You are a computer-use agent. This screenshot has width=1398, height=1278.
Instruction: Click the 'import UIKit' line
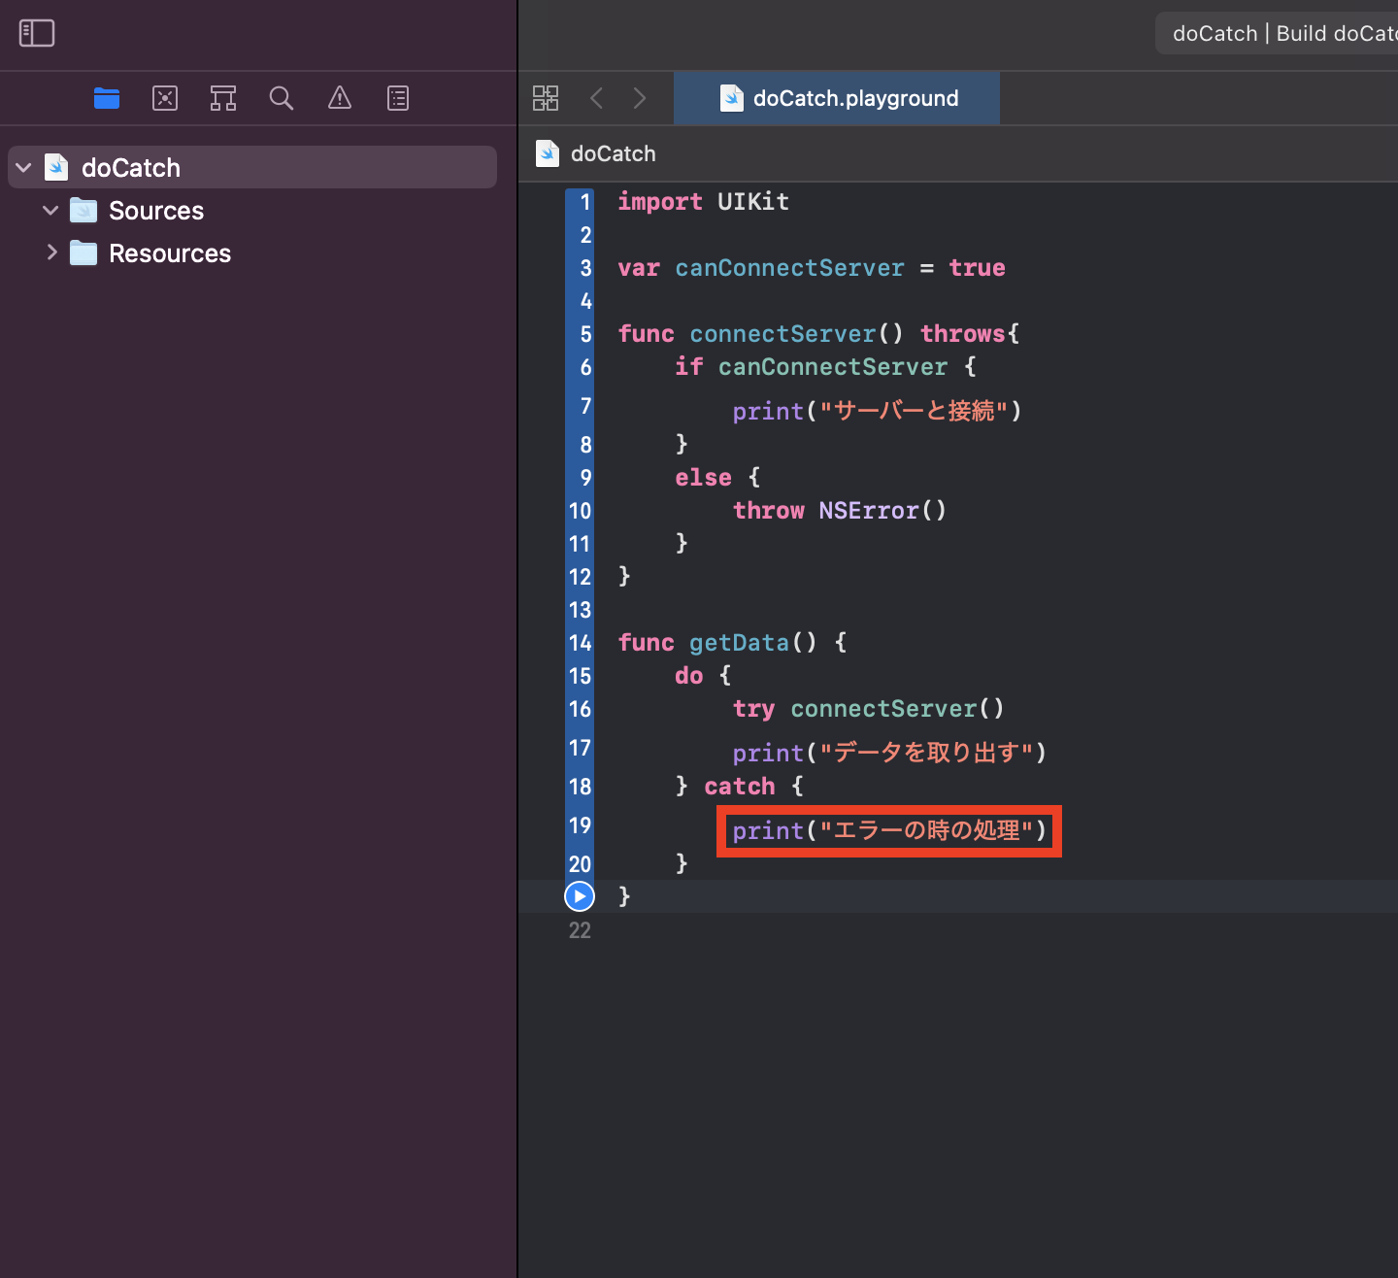pyautogui.click(x=703, y=202)
